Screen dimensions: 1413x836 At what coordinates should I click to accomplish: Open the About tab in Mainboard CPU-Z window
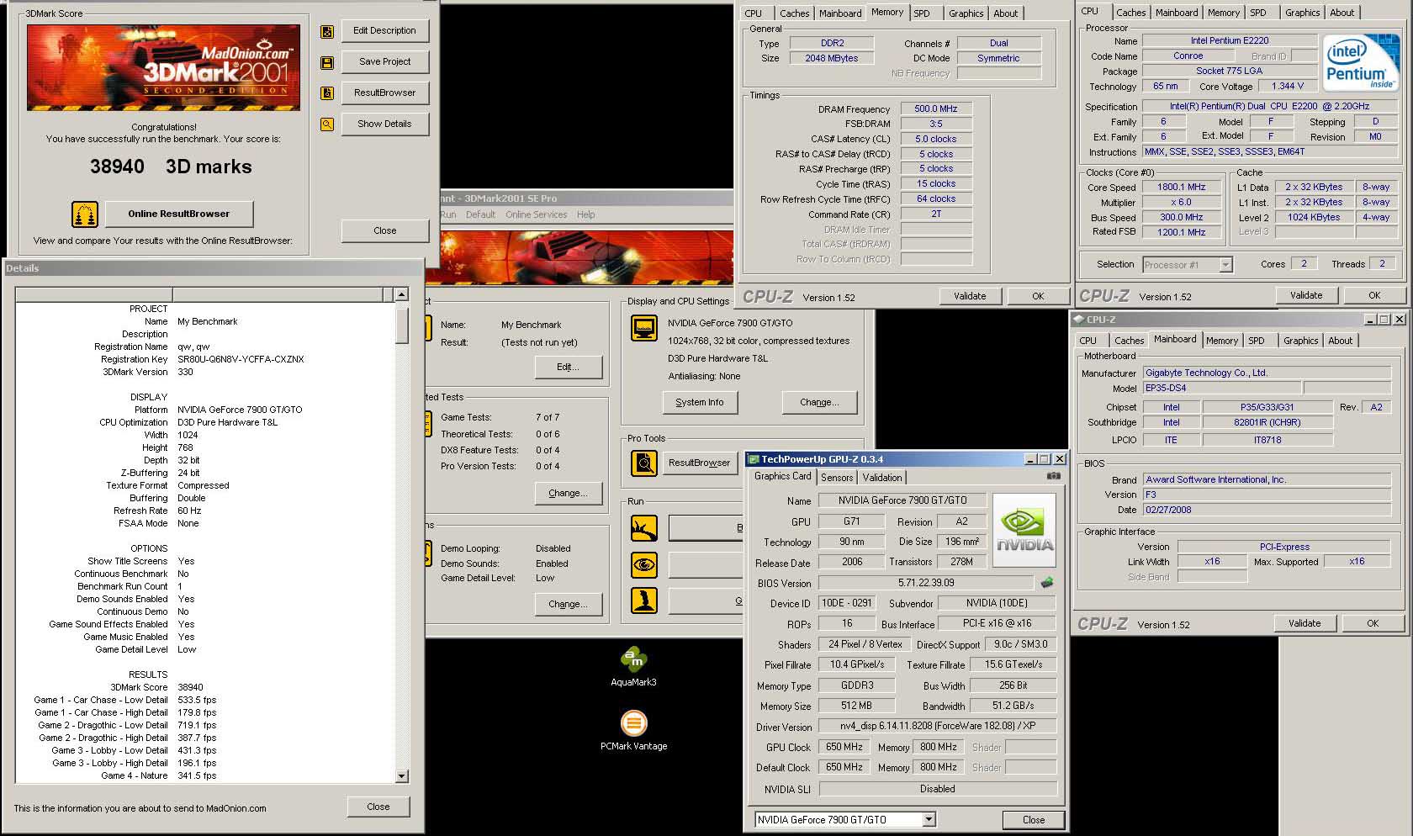(1341, 341)
